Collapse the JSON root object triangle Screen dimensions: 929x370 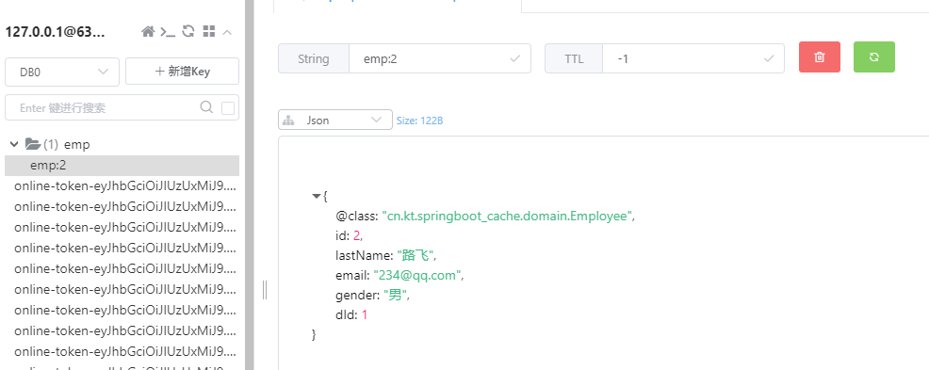pos(317,196)
